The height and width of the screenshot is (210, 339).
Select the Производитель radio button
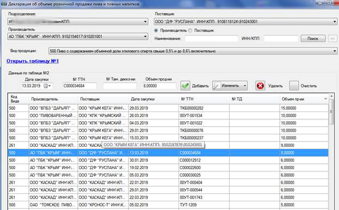tap(156, 30)
